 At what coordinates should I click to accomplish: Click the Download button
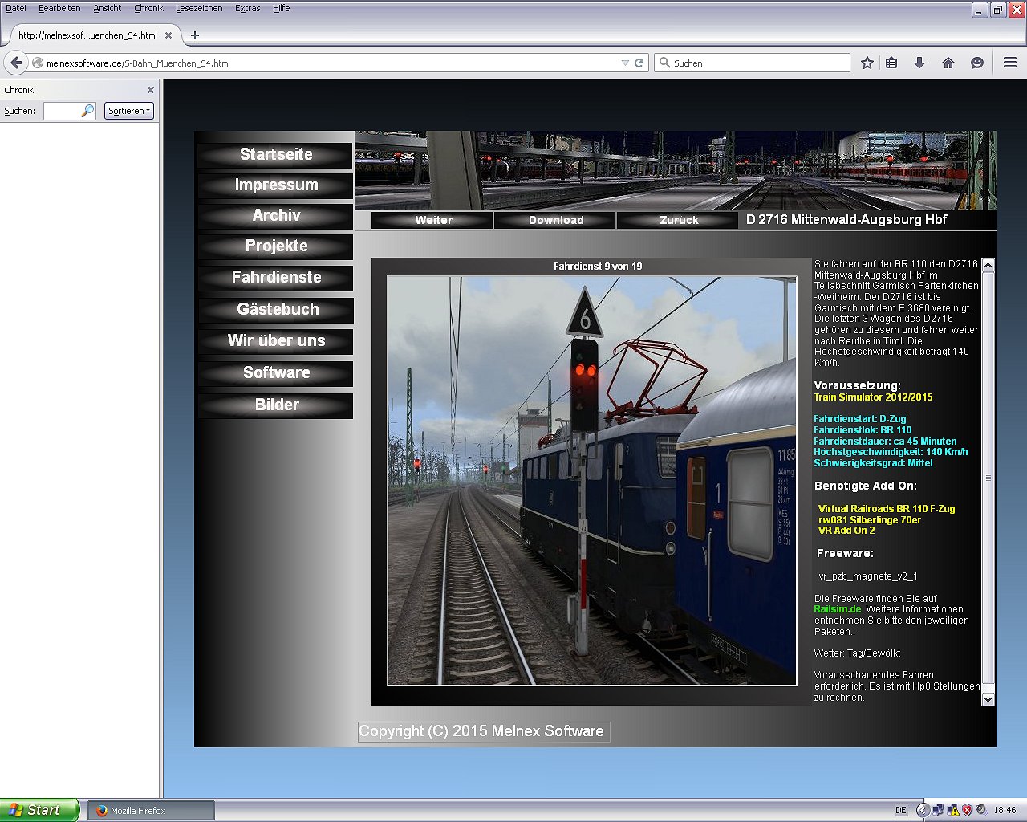coord(555,220)
